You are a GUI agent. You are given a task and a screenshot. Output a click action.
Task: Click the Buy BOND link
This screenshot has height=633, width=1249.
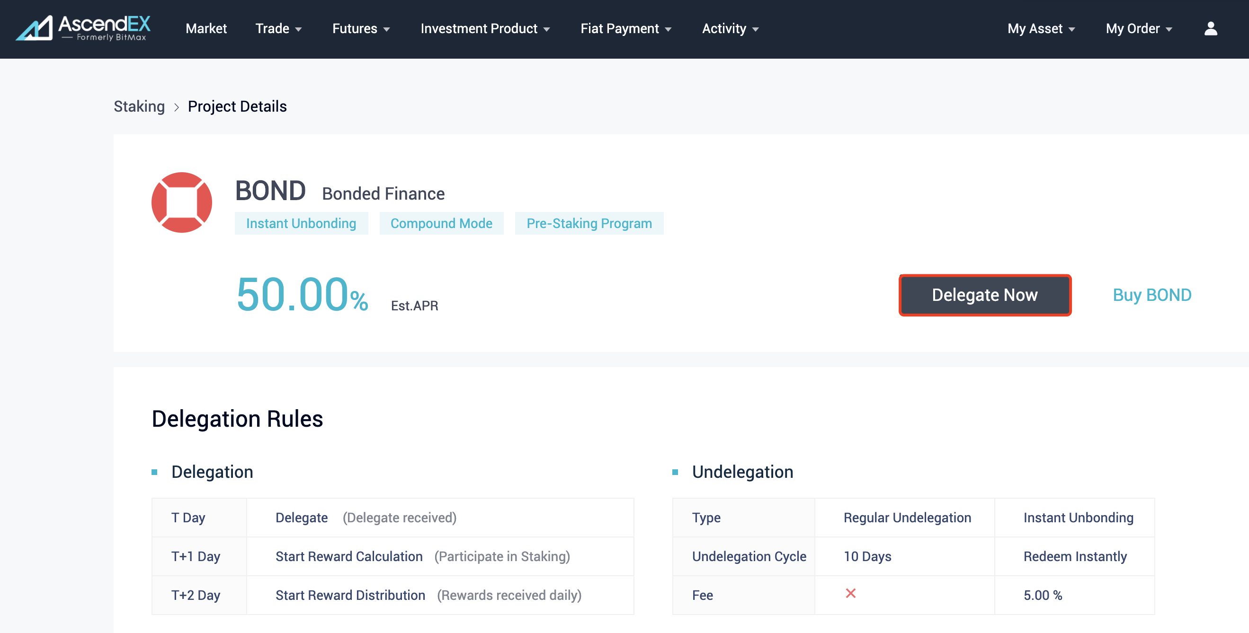(1151, 295)
